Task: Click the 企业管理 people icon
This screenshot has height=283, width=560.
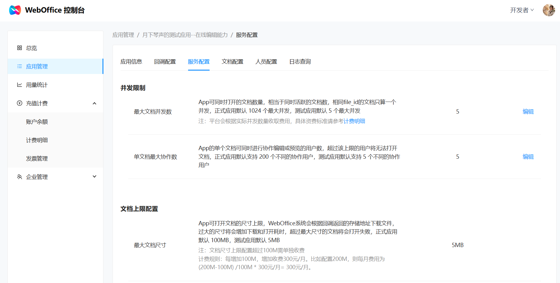Action: click(20, 177)
